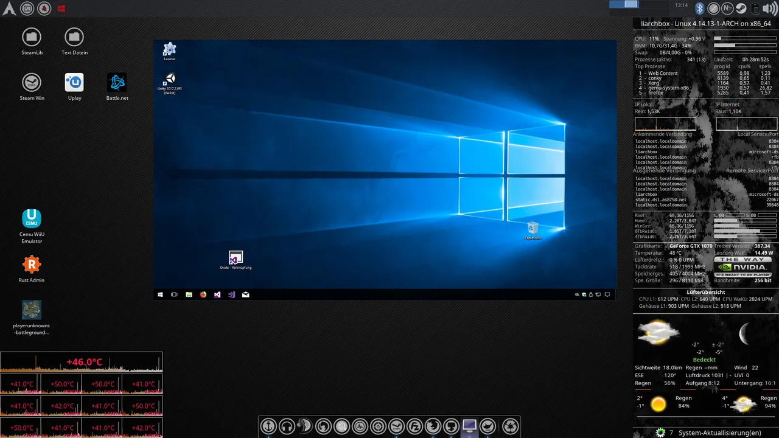Open the Windows Action Center in the VM
Viewport: 779px width, 438px height.
[607, 294]
